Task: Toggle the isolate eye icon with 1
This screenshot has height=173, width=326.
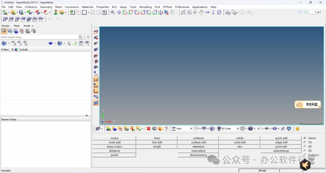Action: click(x=87, y=43)
